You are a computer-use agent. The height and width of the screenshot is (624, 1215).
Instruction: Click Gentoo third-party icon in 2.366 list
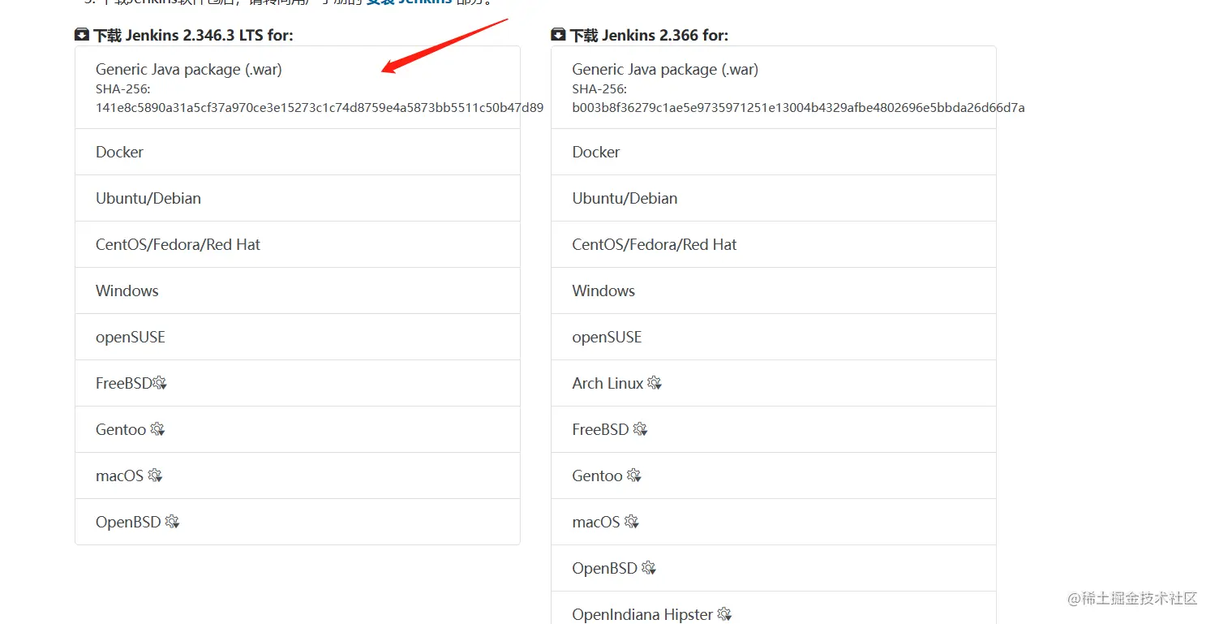coord(633,476)
